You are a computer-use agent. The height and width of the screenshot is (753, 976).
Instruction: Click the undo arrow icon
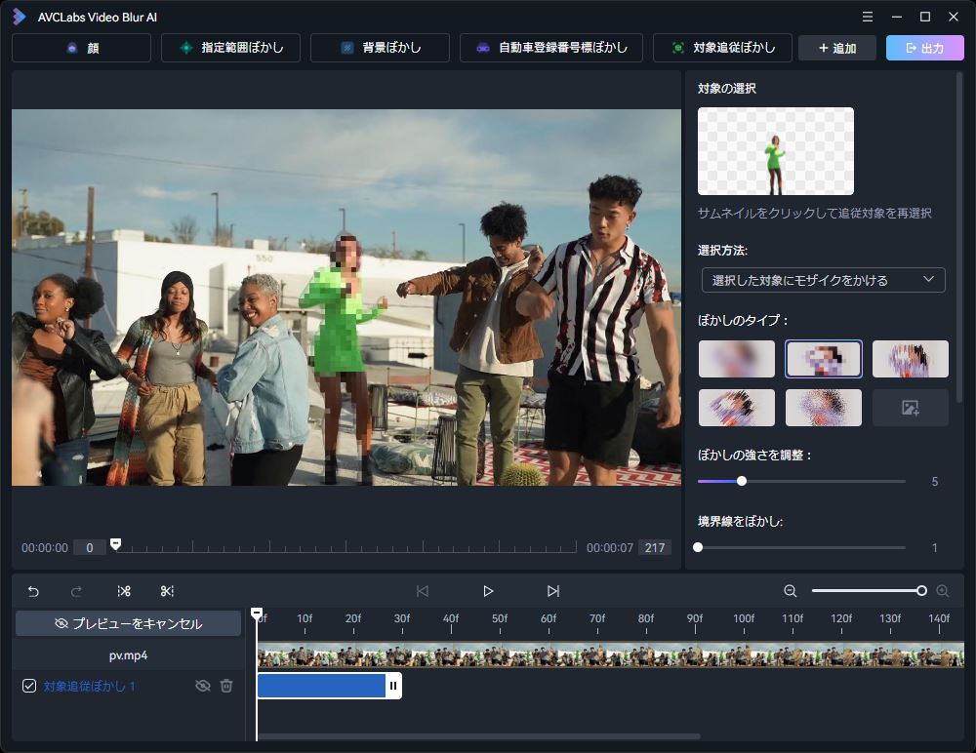33,591
